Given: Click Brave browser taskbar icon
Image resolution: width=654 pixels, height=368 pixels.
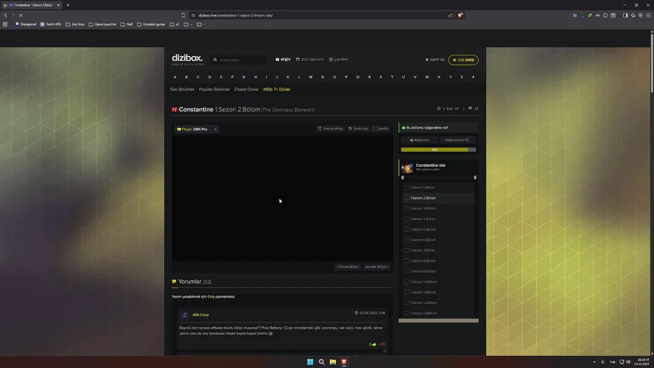Looking at the screenshot, I should 344,362.
